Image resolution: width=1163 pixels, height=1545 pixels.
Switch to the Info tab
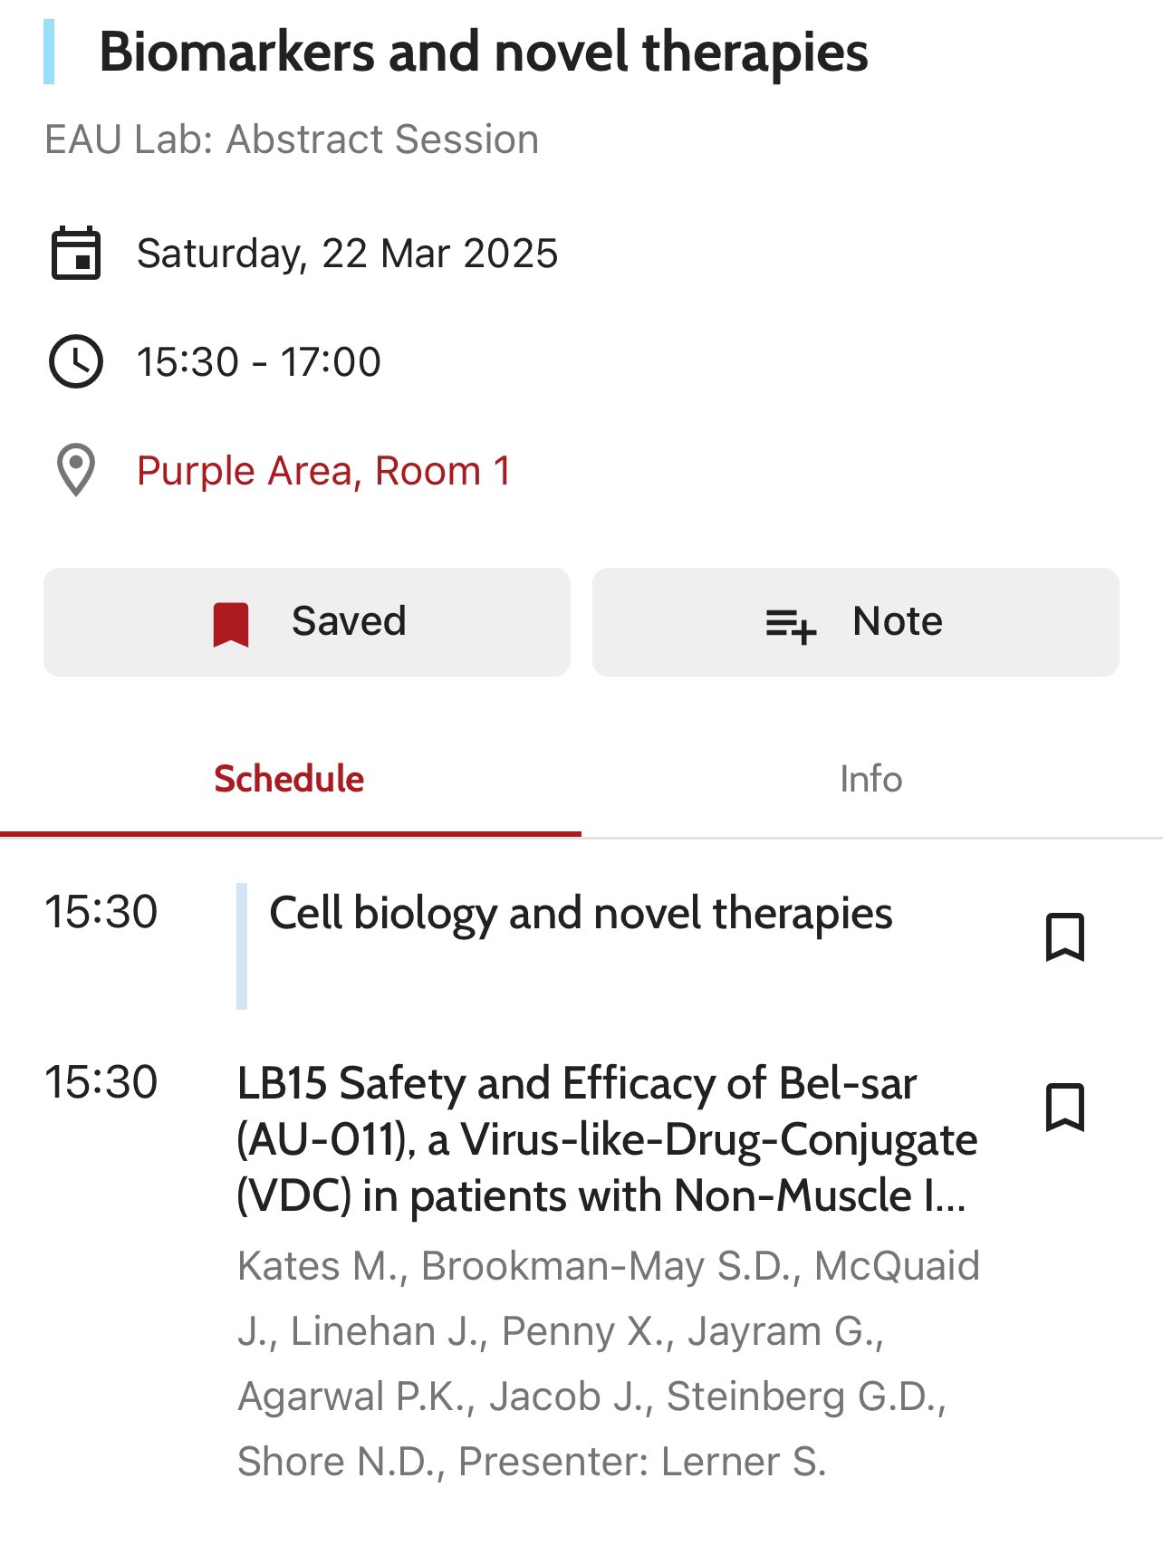tap(871, 779)
